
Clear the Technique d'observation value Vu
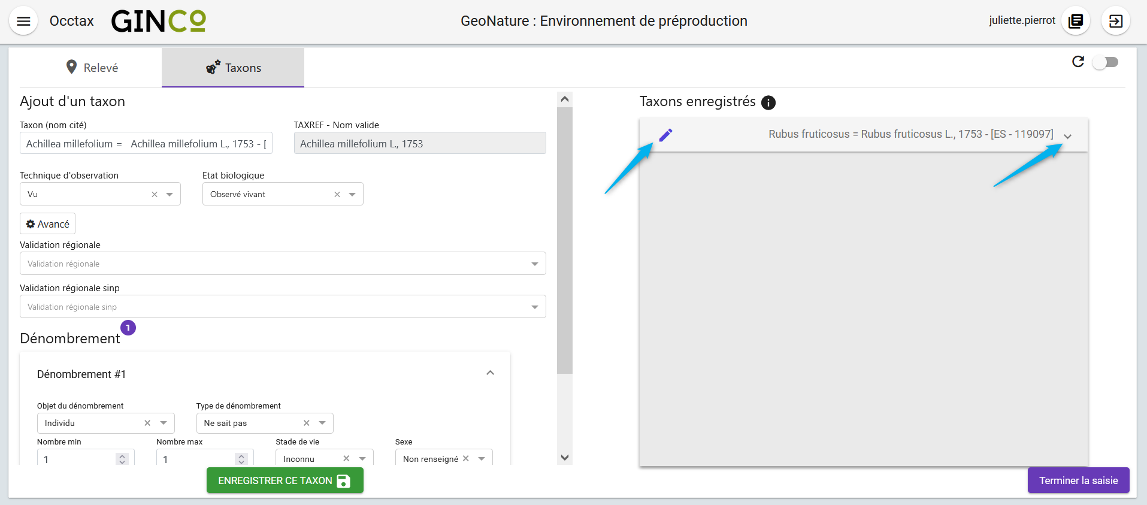click(x=155, y=194)
